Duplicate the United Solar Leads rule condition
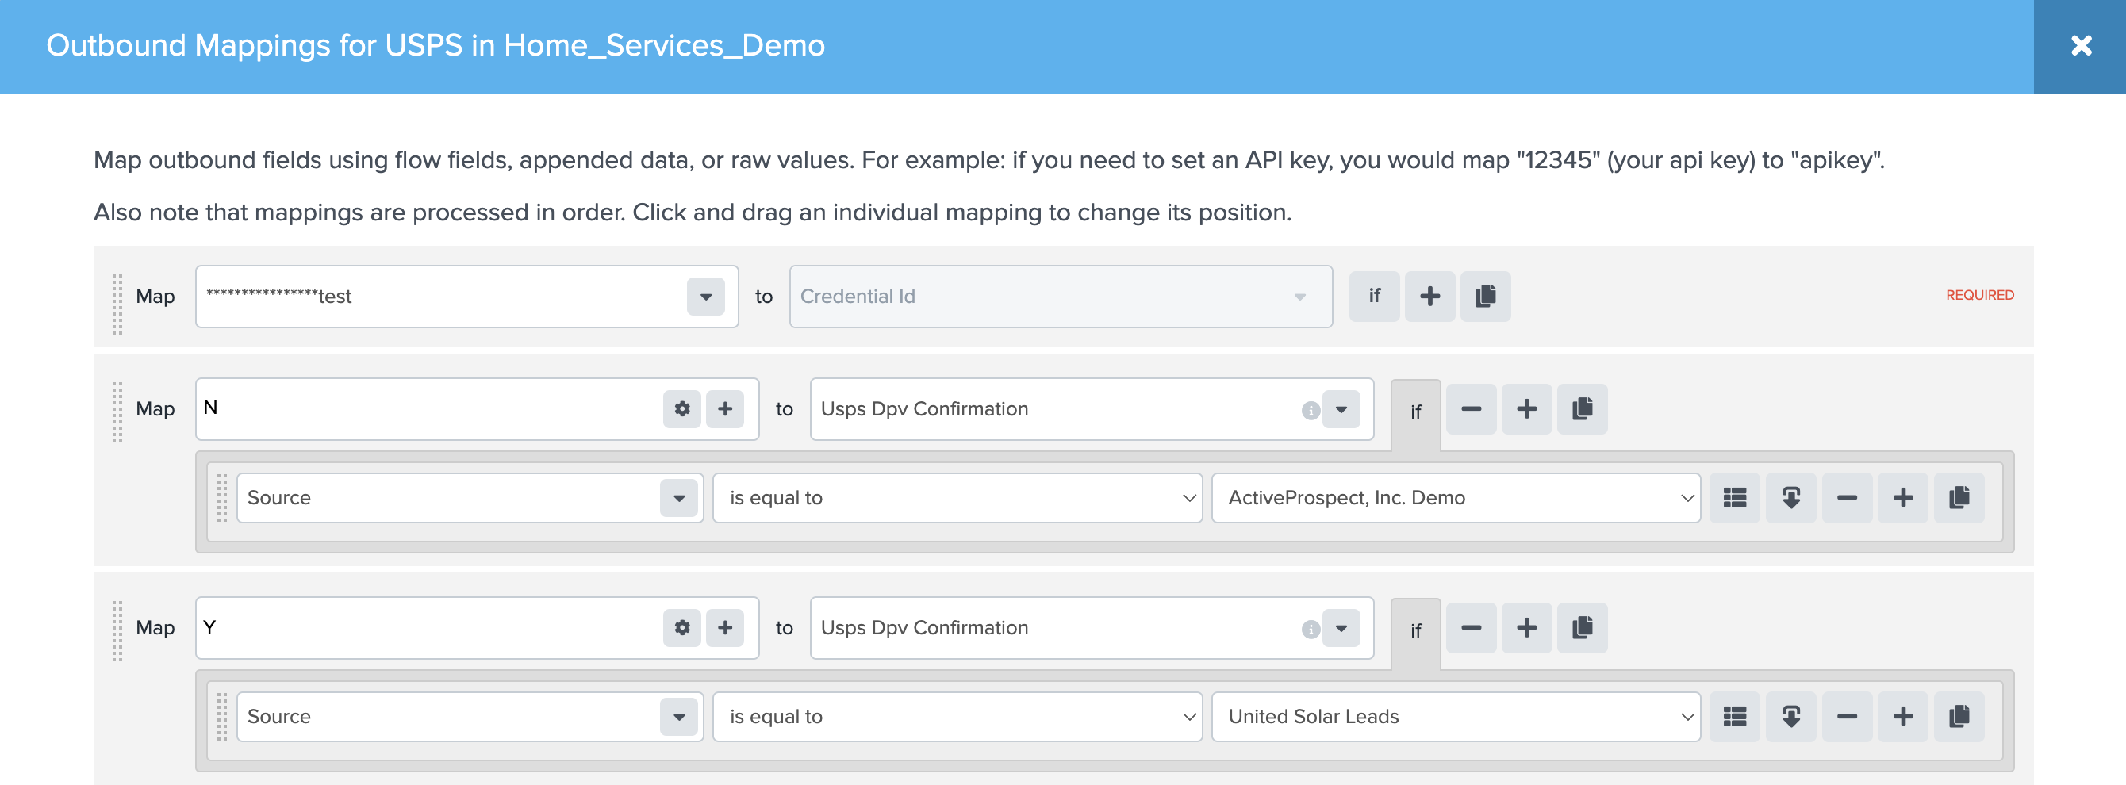The image size is (2126, 785). (1959, 718)
